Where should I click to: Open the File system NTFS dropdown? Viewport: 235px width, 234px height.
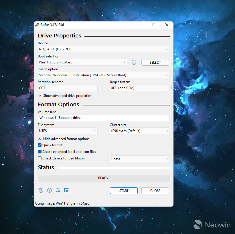[68, 131]
